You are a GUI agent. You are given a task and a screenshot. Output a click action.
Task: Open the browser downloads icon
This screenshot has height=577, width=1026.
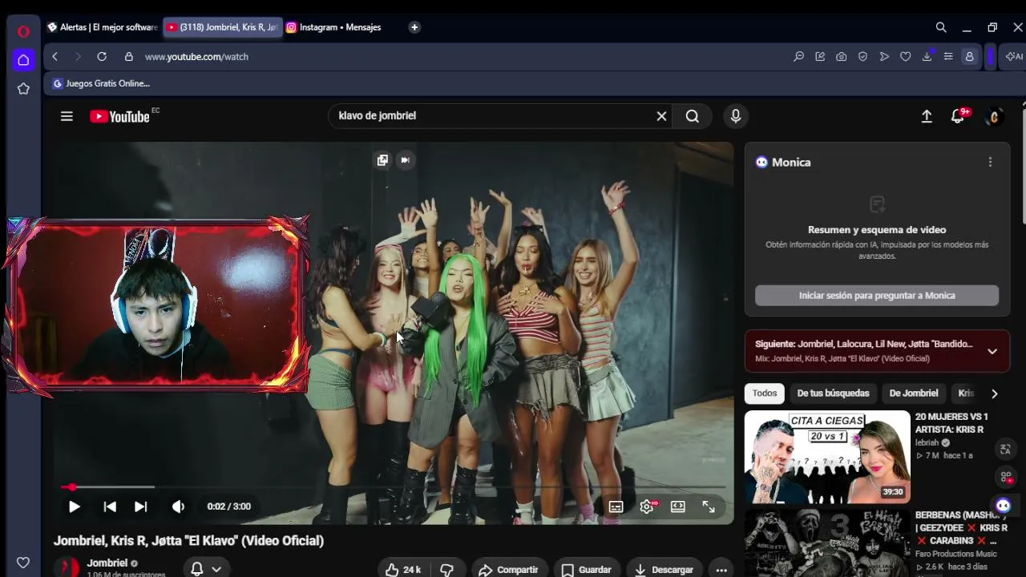pyautogui.click(x=927, y=57)
